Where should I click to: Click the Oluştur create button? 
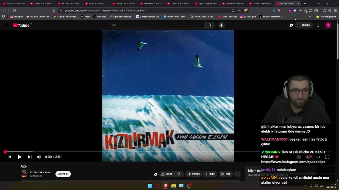click(304, 25)
